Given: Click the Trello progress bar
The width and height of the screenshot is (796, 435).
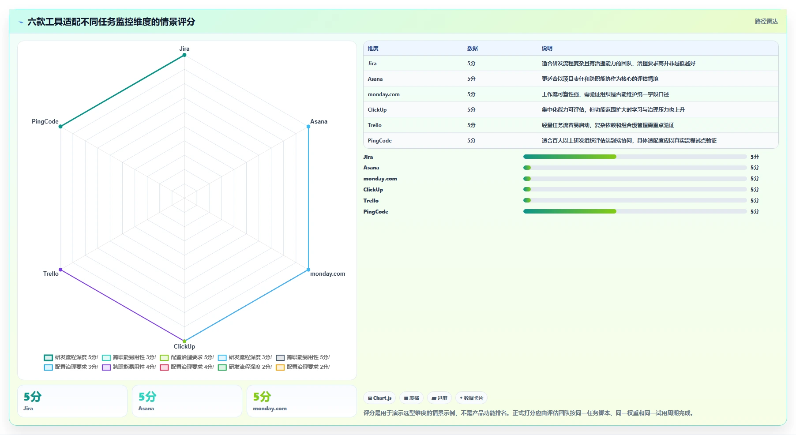Looking at the screenshot, I should [635, 200].
